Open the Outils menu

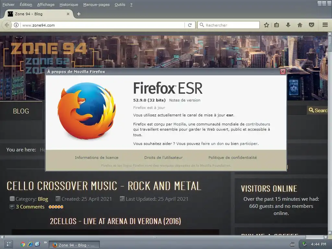120,5
